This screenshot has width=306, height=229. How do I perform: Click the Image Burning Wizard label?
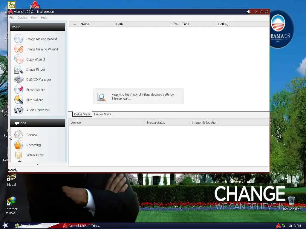point(42,49)
